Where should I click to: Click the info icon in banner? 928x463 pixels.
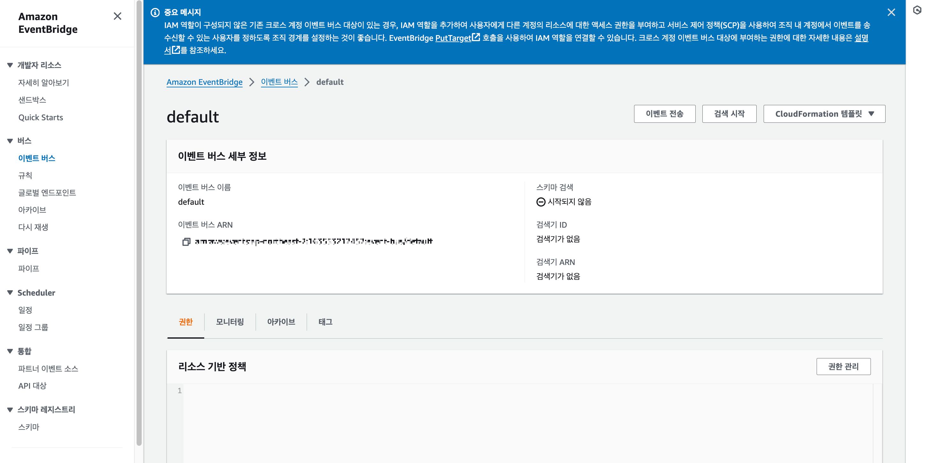(x=155, y=13)
